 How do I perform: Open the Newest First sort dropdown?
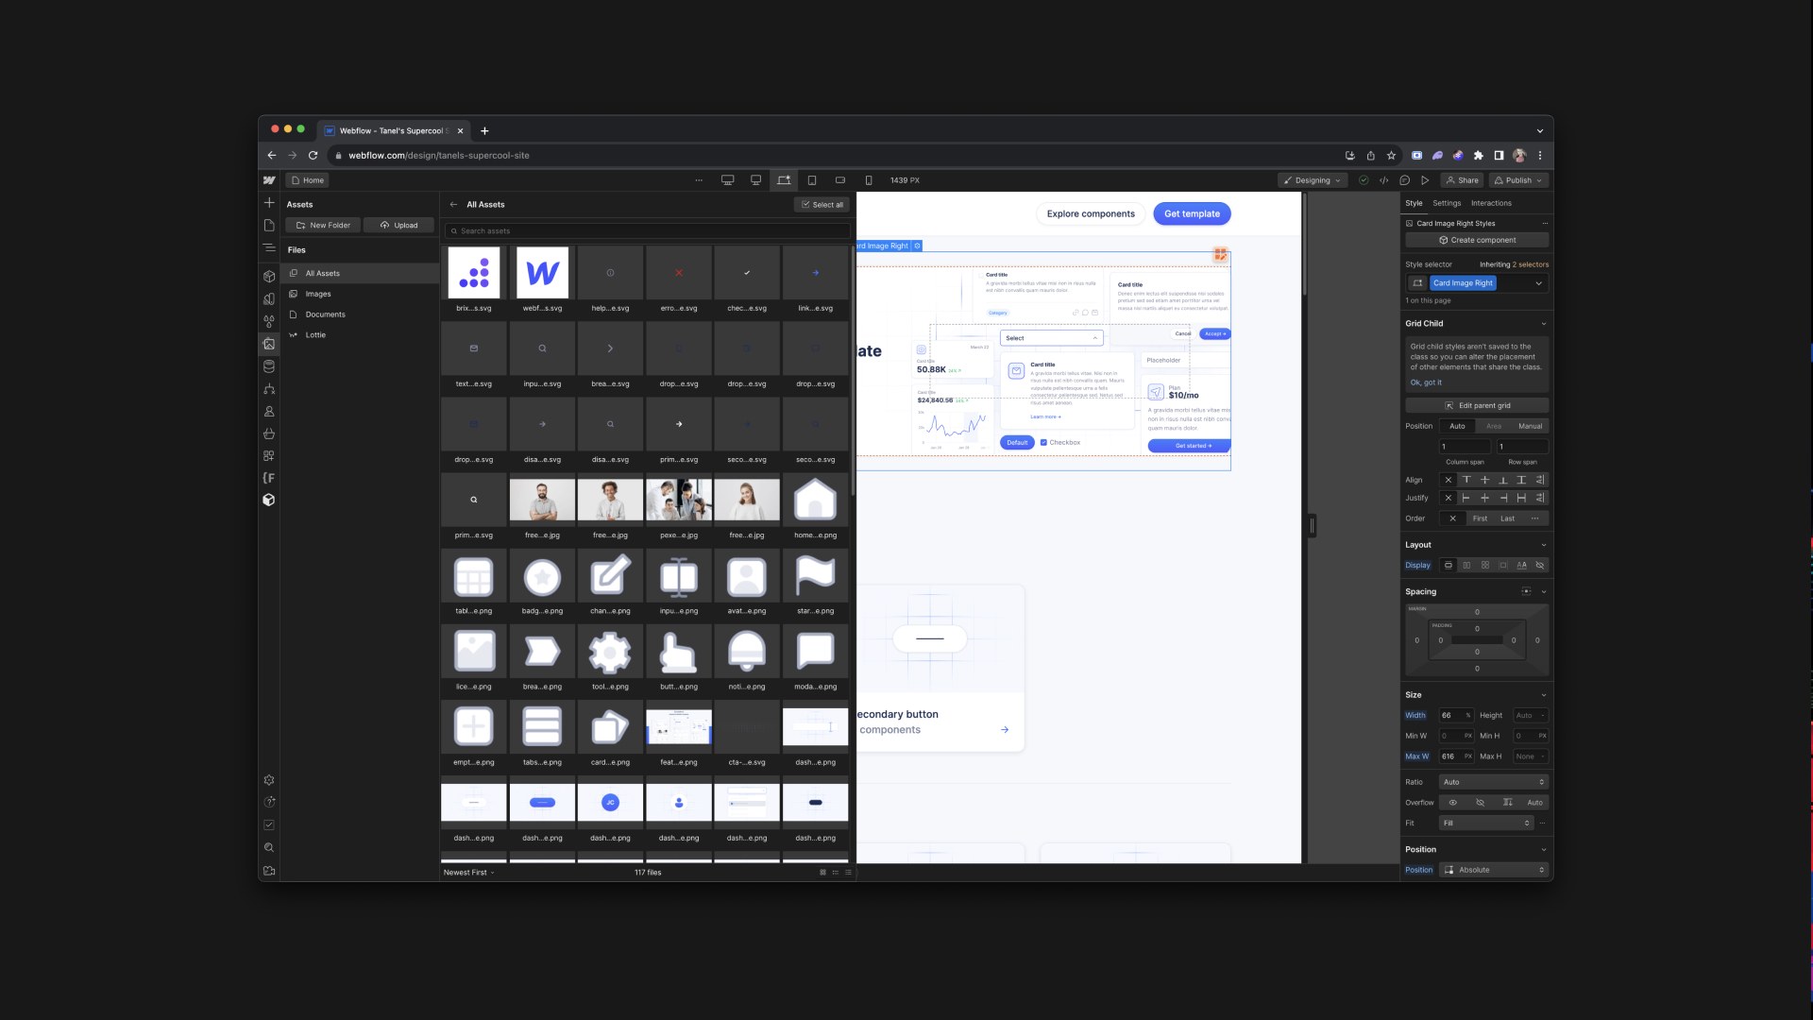[467, 872]
